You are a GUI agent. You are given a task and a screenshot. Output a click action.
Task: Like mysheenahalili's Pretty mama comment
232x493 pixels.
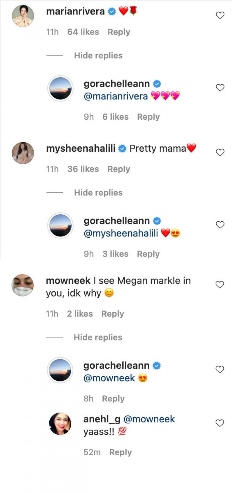click(220, 152)
